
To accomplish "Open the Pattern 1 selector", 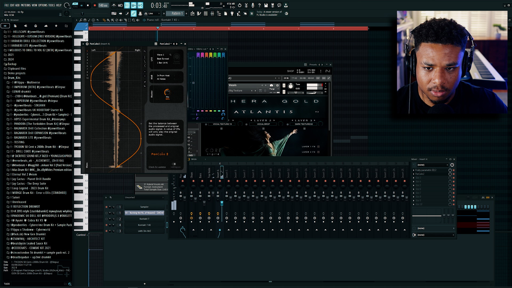I will point(175,14).
